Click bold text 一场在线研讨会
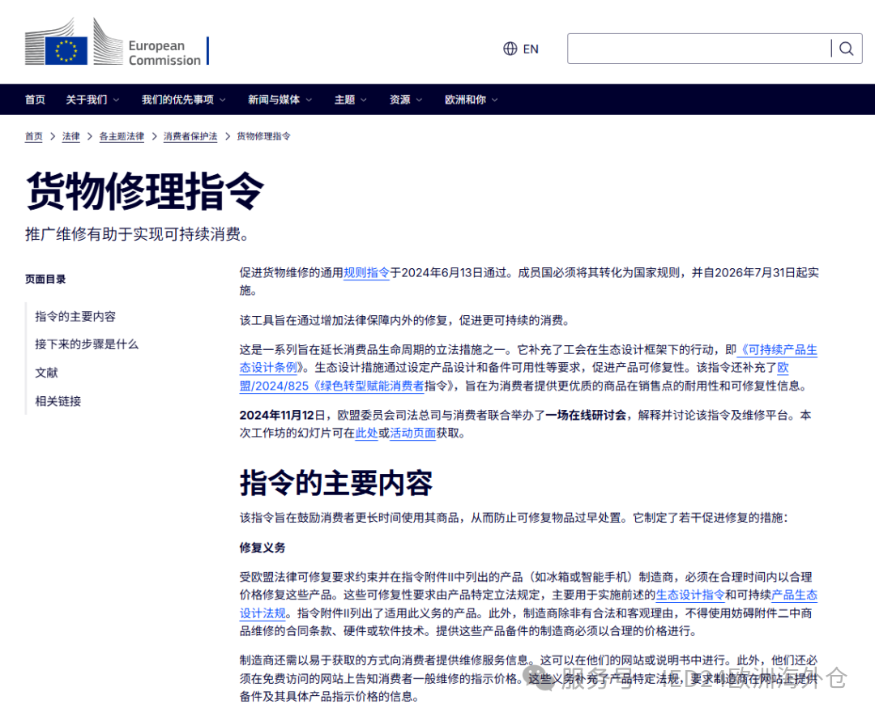This screenshot has height=713, width=875. pyautogui.click(x=586, y=415)
